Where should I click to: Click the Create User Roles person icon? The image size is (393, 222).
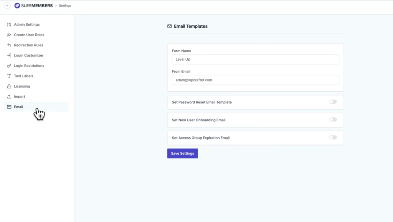click(x=9, y=35)
